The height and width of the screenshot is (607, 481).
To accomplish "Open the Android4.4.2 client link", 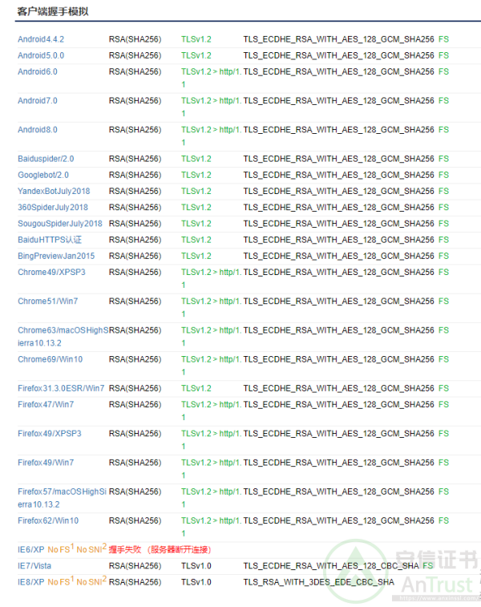I will 41,39.
